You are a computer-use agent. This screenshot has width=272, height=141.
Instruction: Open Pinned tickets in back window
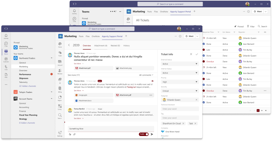(239, 26)
